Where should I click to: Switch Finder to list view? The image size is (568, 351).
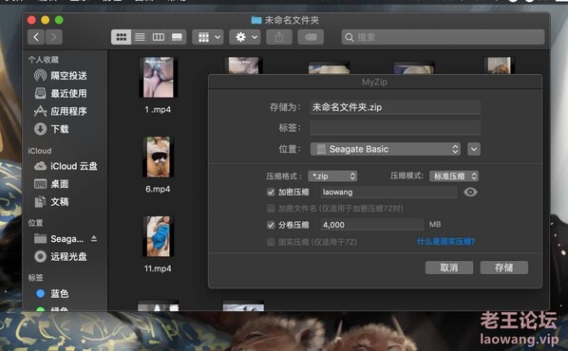tap(140, 37)
